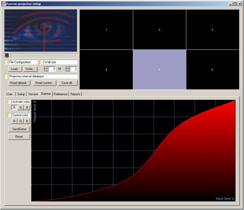Image resolution: width=244 pixels, height=210 pixels.
Task: Click the Load... button
Action: tap(15, 69)
